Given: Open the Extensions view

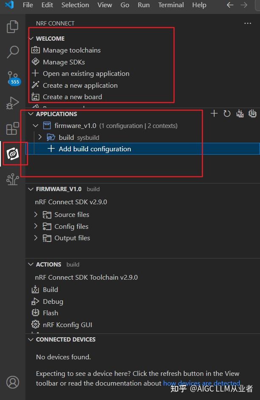Looking at the screenshot, I should pos(13,128).
